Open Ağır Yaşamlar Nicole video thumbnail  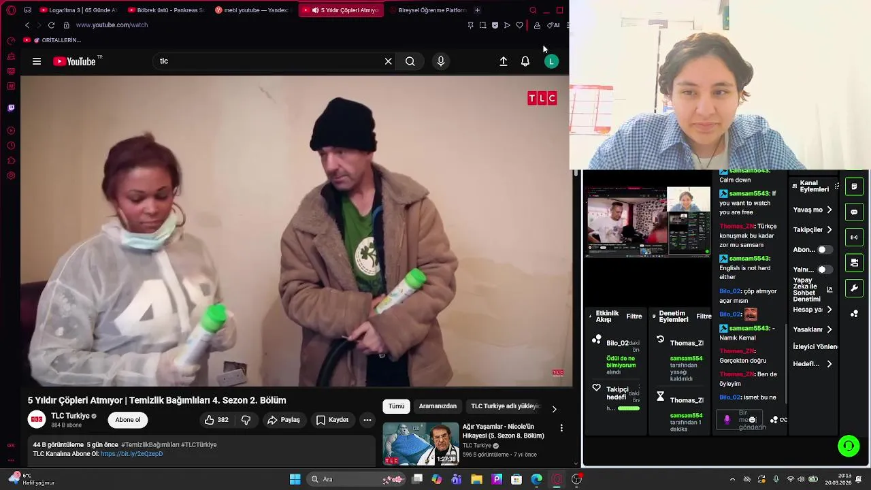tap(421, 444)
